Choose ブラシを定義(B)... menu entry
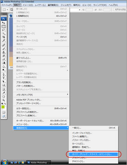The image size is (127, 165). [41, 82]
